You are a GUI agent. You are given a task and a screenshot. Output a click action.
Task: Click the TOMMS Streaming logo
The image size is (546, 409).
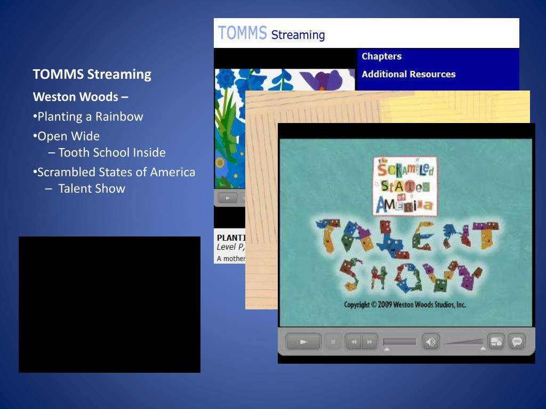point(271,34)
